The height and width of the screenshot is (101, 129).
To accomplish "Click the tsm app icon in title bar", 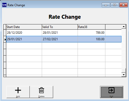I will click(4, 5).
